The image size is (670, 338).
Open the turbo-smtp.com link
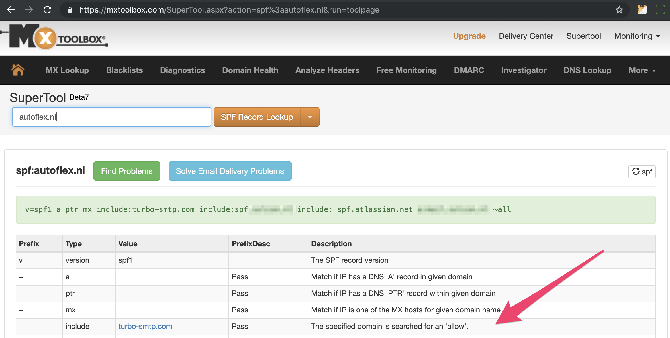[145, 326]
